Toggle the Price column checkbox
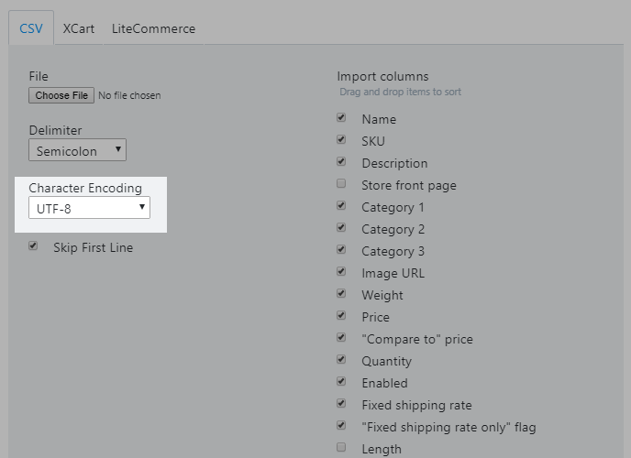Screen dimensions: 631x458 (x=342, y=316)
